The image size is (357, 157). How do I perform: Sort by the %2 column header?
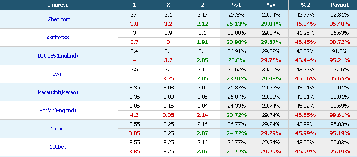click(305, 5)
